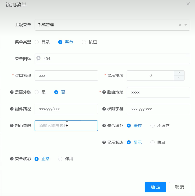195x196 pixels.
Task: Confirm with the 确定 button
Action: coord(155,187)
